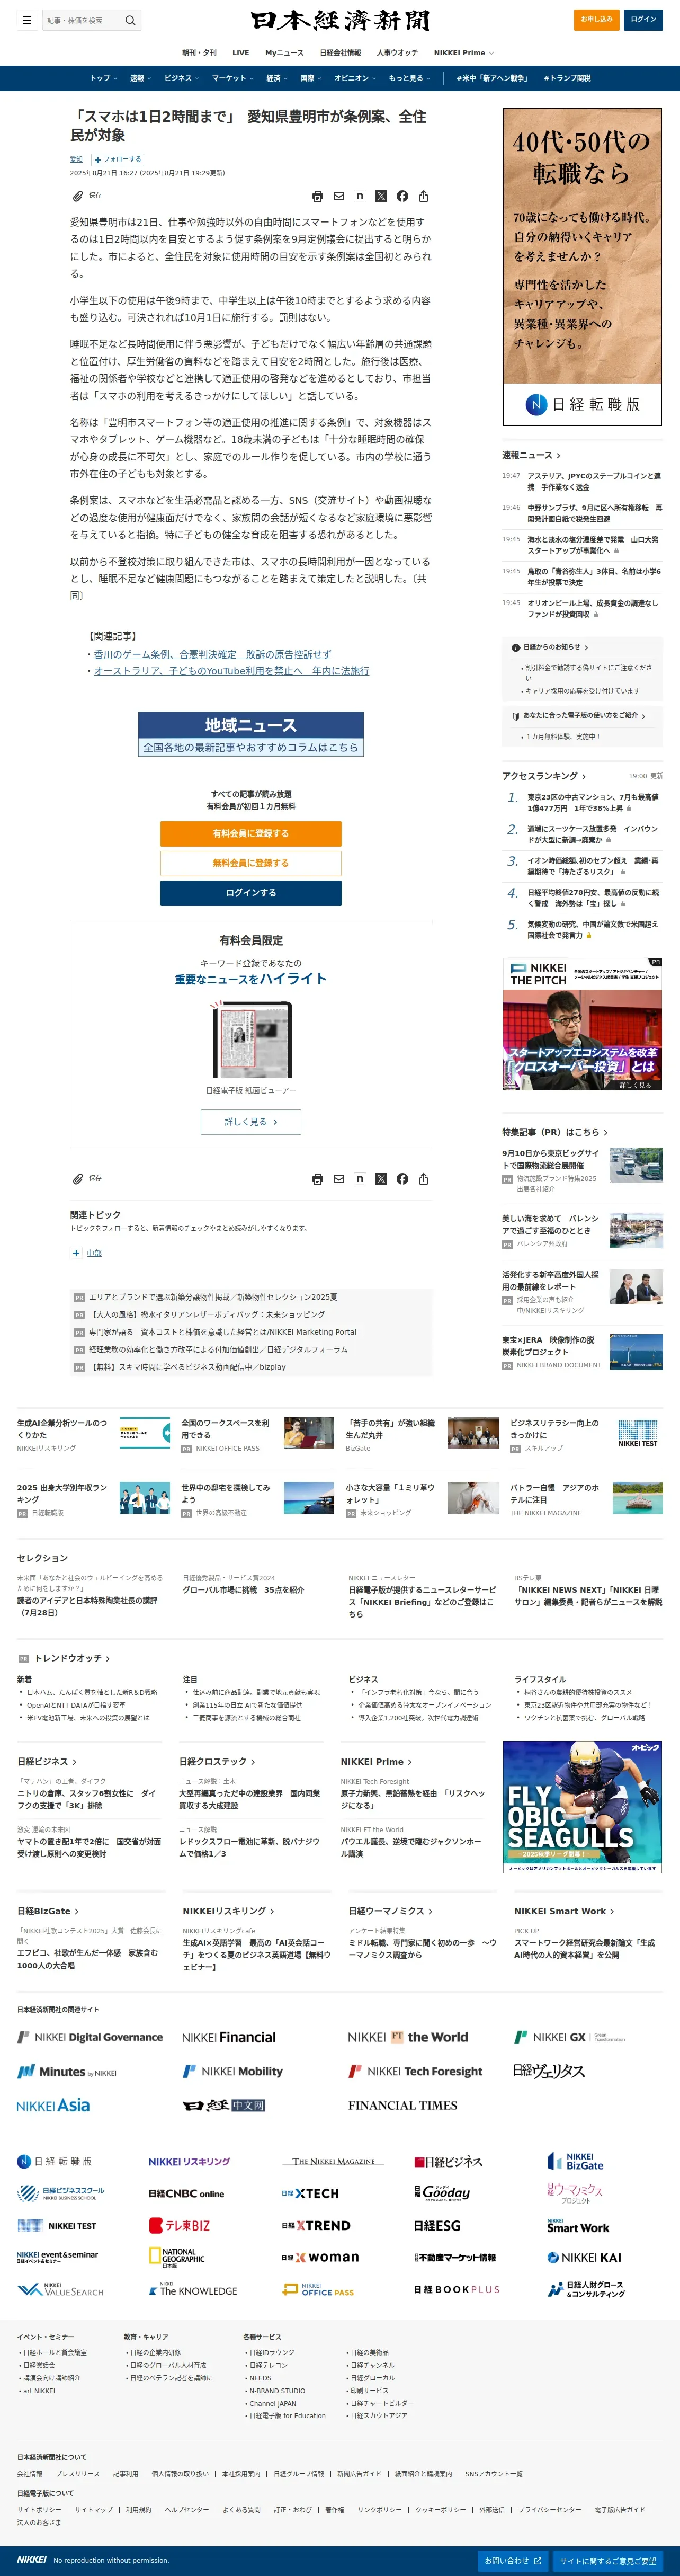Click the orange お申し込み button

coord(597,19)
